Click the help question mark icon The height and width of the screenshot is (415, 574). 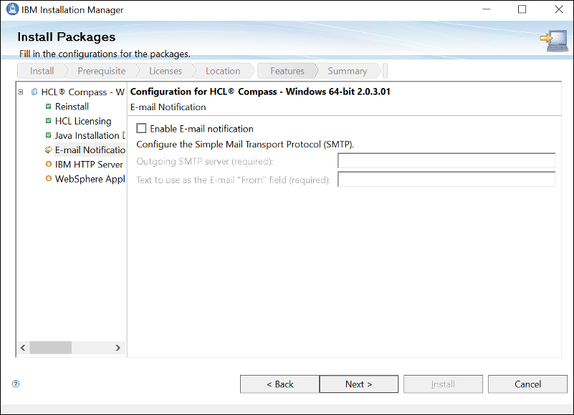pos(16,384)
